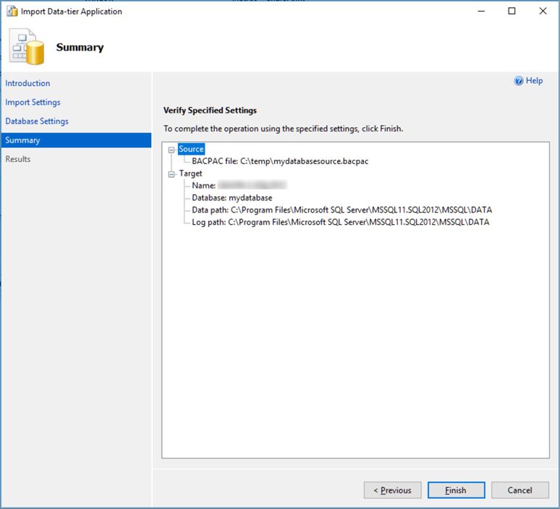Minimize the Import Data-tier Application window
The width and height of the screenshot is (560, 509).
(481, 11)
